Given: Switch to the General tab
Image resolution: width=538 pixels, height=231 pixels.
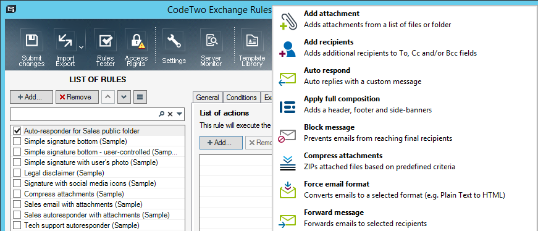Looking at the screenshot, I should pyautogui.click(x=208, y=98).
